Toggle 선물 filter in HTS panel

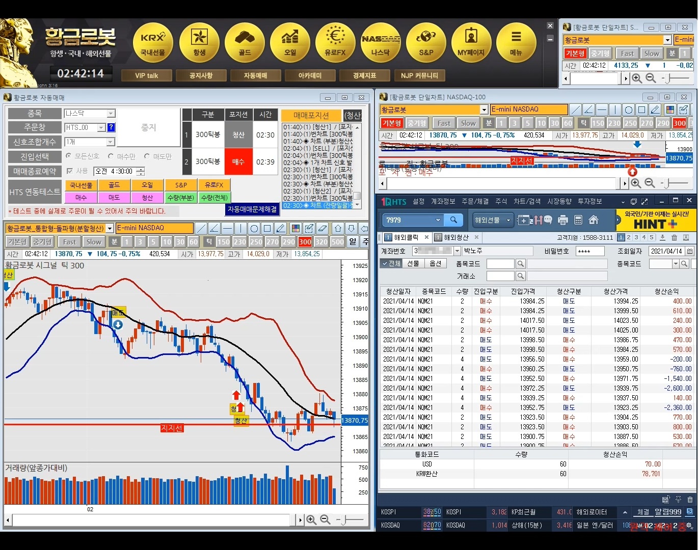pos(413,263)
